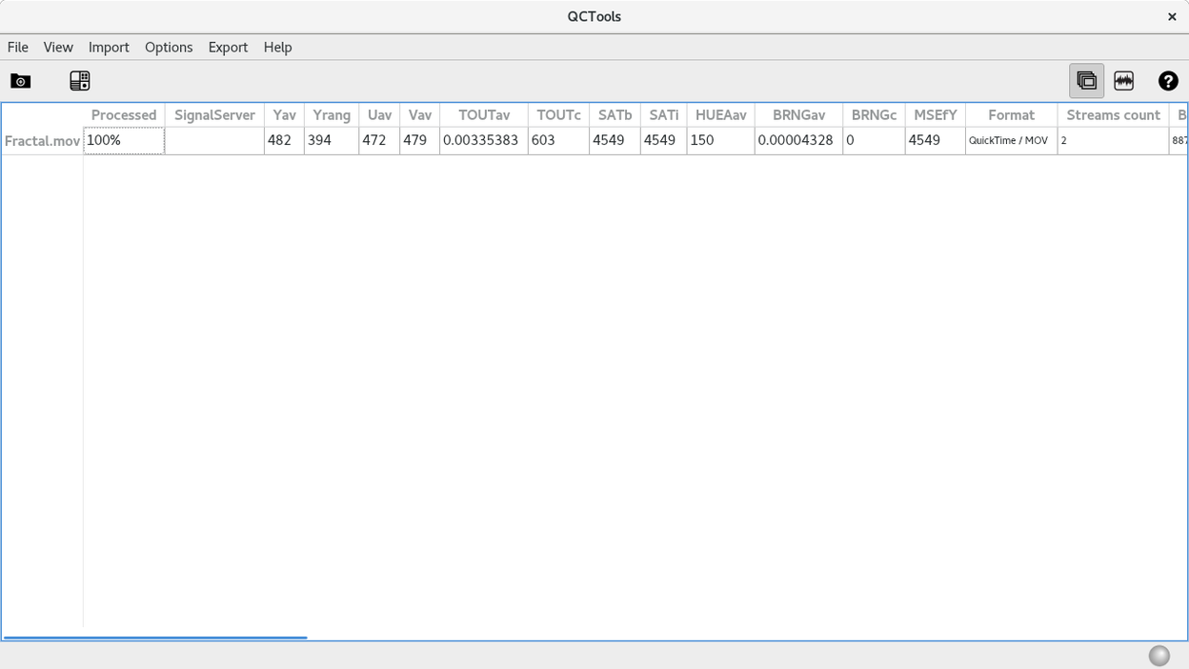Open the Import menu
This screenshot has height=669, width=1189.
109,47
